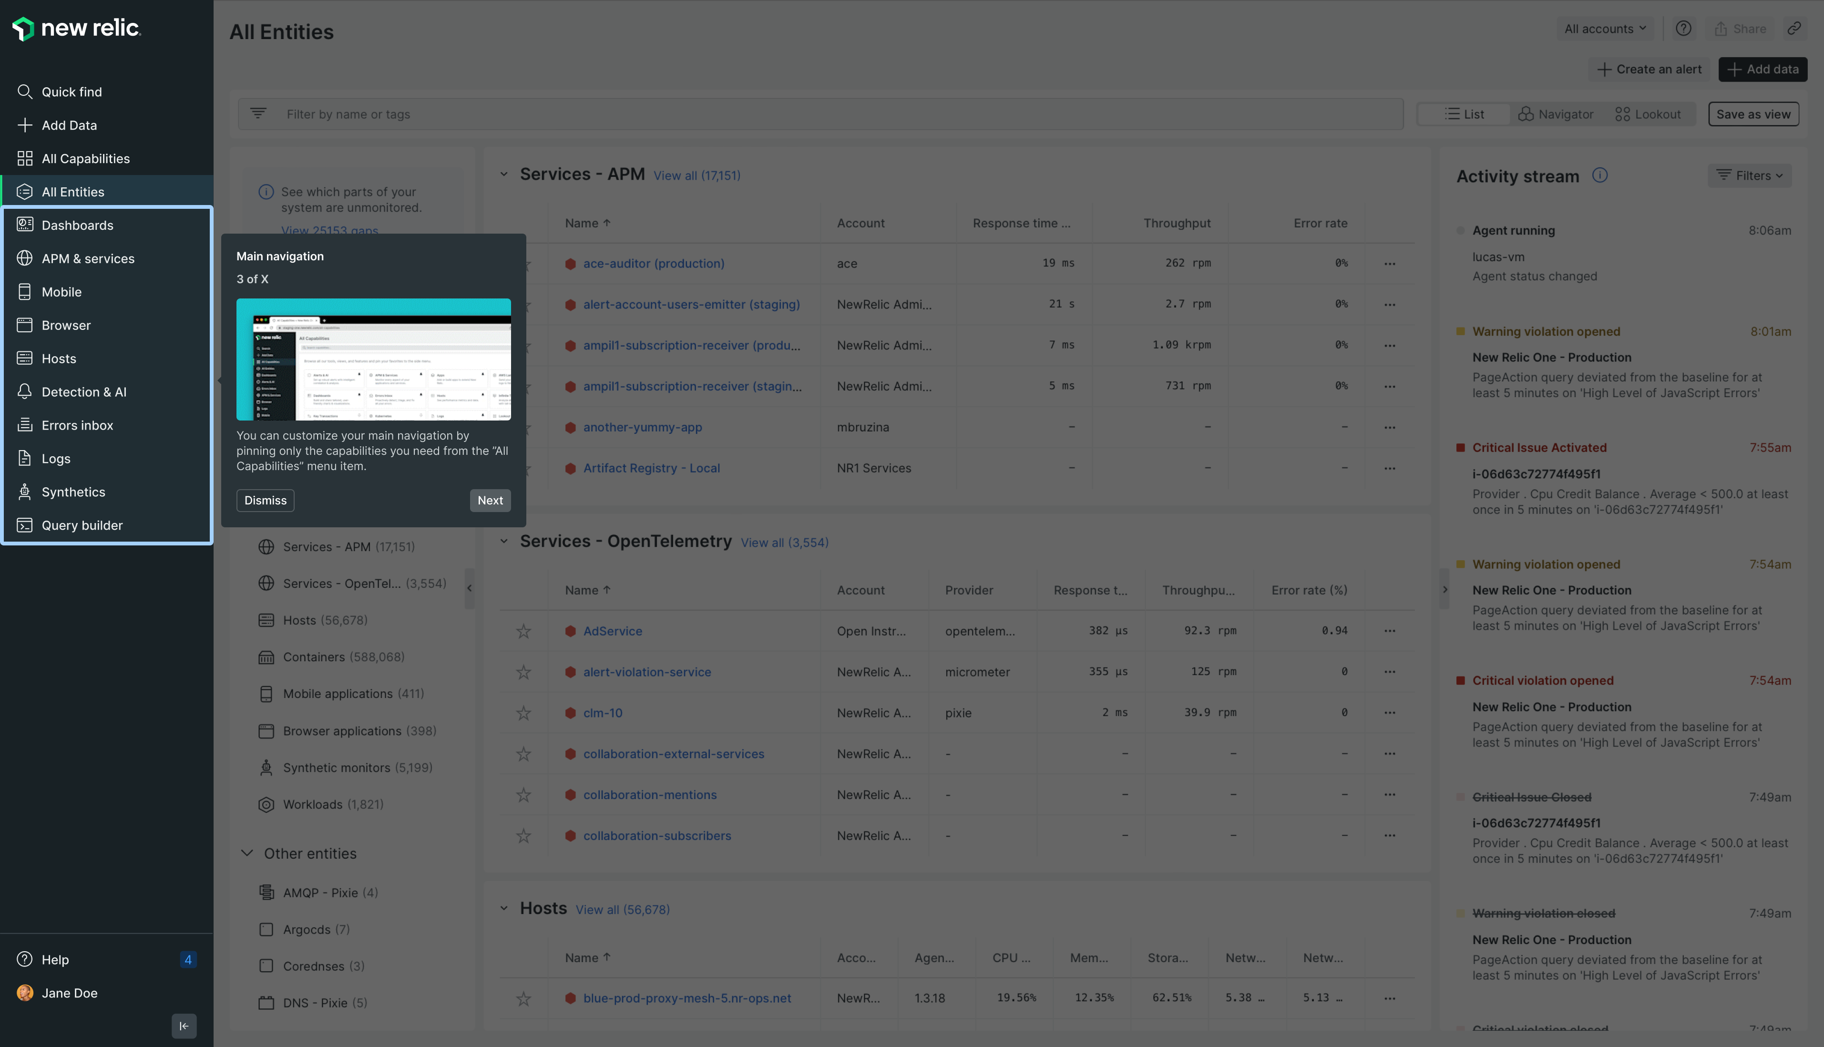
Task: Click the tour preview thumbnail image
Action: [x=374, y=359]
